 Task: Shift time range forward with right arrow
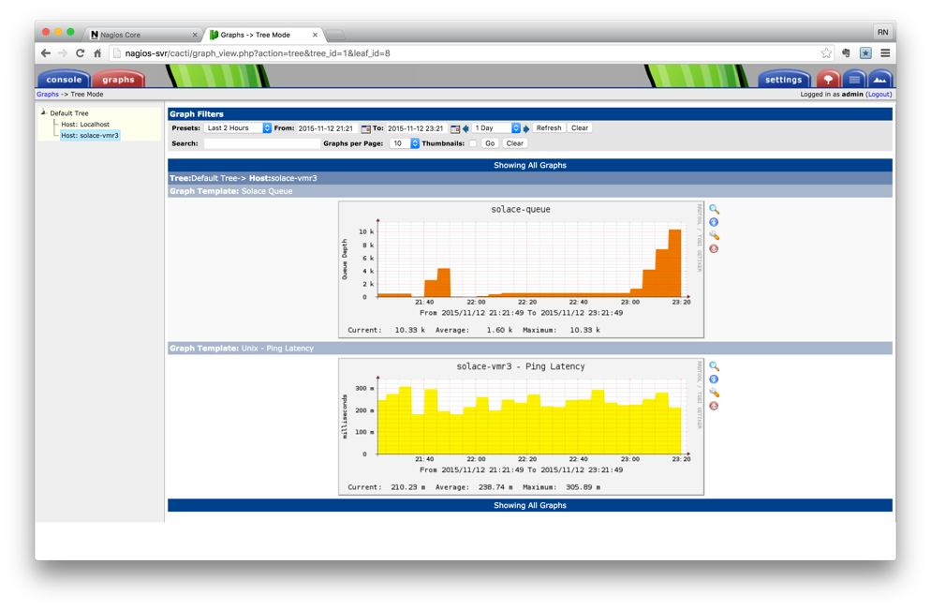tap(526, 128)
